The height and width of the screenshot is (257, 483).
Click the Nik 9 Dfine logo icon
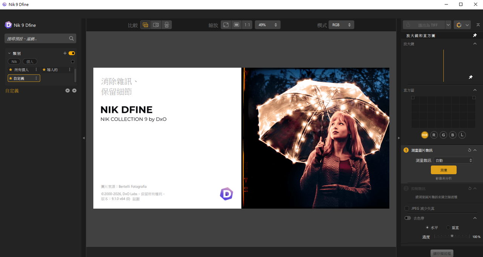point(8,25)
